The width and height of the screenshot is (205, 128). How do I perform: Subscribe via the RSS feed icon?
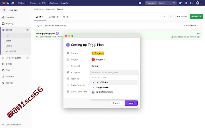165,16
